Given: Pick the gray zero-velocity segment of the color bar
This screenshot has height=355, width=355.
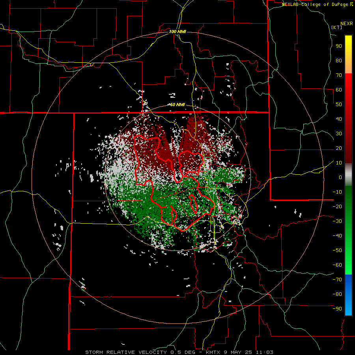Looking at the screenshot, I should pos(348,175).
